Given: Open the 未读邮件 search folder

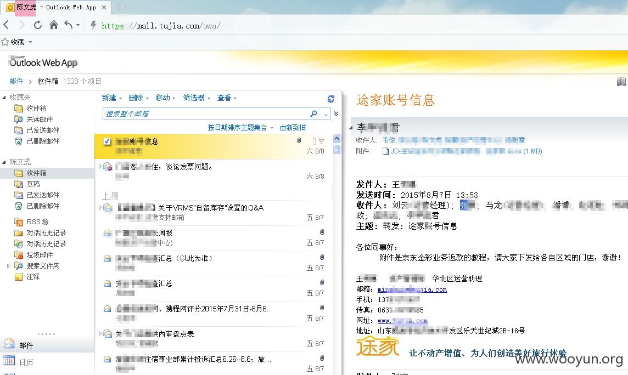Looking at the screenshot, I should (x=40, y=119).
